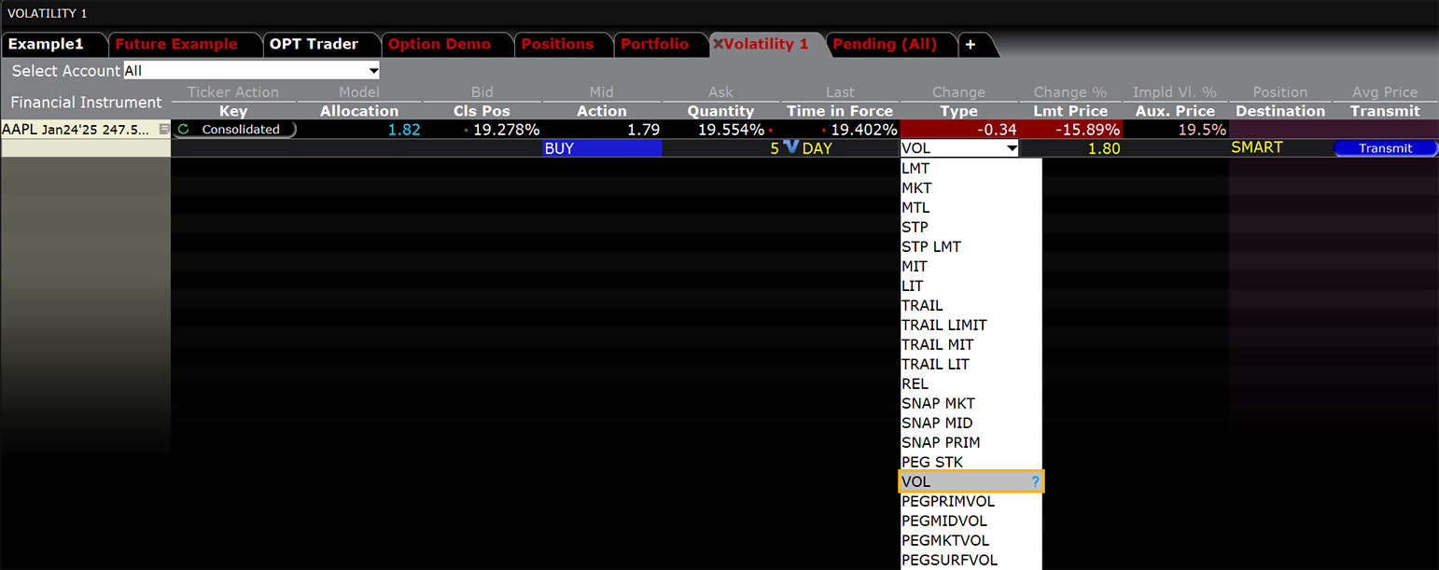Click the blue V icon next to quantity 5
This screenshot has height=570, width=1439.
(790, 147)
